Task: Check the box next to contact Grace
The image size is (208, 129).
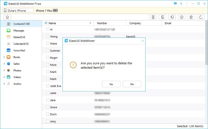Action: point(47,107)
